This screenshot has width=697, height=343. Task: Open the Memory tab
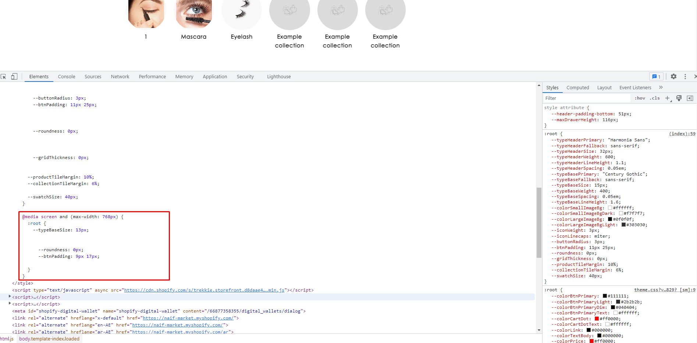point(184,76)
